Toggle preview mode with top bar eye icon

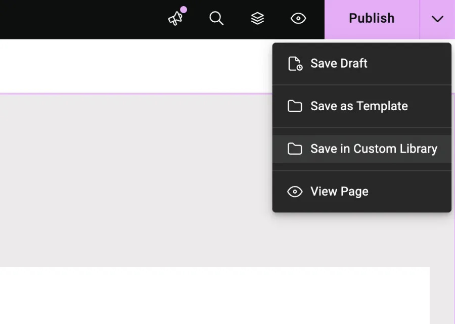coord(298,19)
